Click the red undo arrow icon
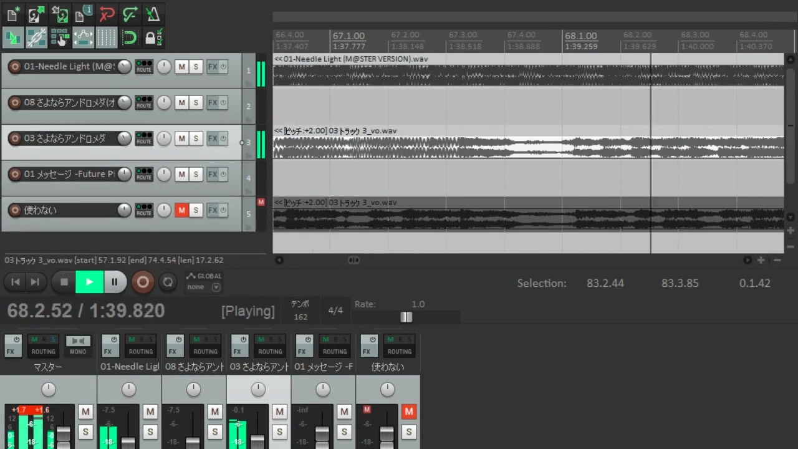This screenshot has width=798, height=449. tap(107, 13)
